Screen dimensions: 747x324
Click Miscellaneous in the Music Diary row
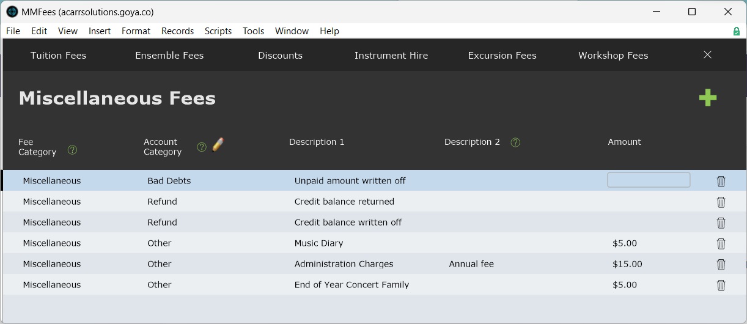52,243
